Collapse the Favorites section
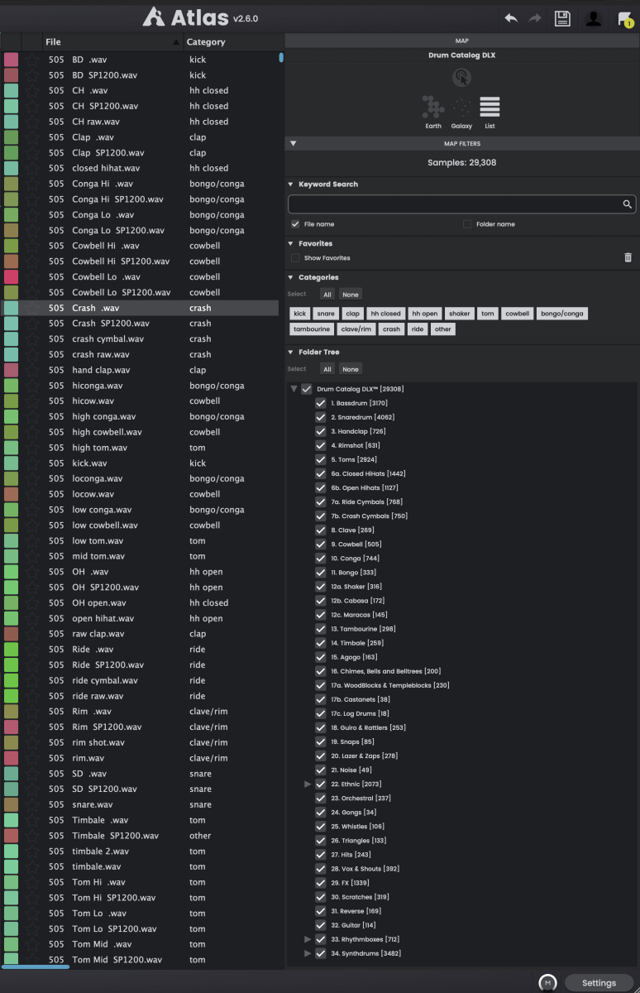The width and height of the screenshot is (640, 993). coord(290,244)
